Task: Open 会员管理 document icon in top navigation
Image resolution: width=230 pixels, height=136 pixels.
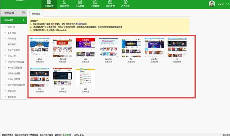Action: pyautogui.click(x=80, y=2)
